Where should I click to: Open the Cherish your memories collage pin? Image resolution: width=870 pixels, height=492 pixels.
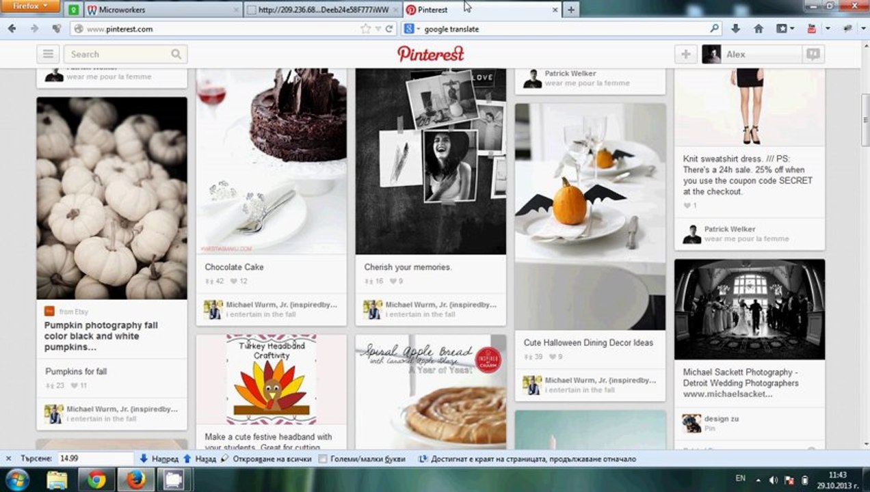(x=431, y=161)
